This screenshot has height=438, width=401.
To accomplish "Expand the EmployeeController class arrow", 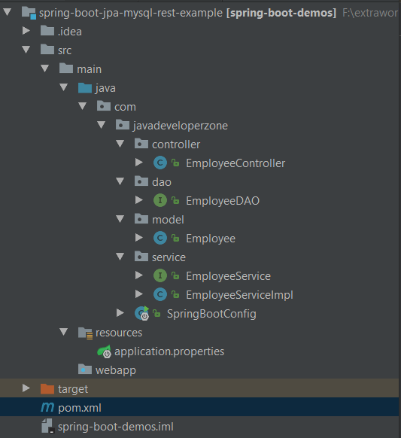I will [139, 163].
